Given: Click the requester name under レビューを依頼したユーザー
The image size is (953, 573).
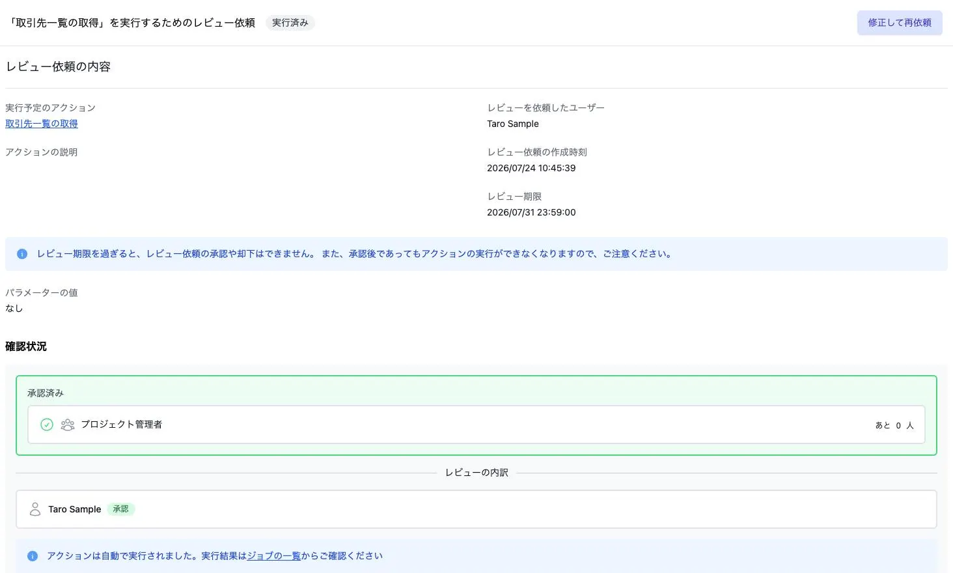Looking at the screenshot, I should [x=513, y=124].
